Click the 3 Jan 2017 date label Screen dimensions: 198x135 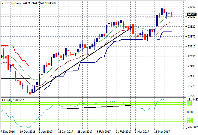click(x=46, y=132)
